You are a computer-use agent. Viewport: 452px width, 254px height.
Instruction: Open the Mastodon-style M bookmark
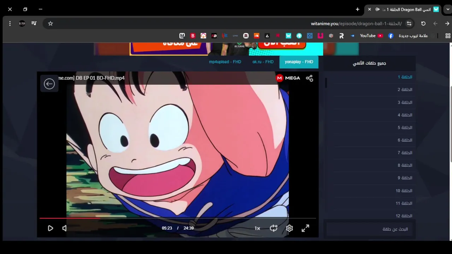(x=182, y=36)
